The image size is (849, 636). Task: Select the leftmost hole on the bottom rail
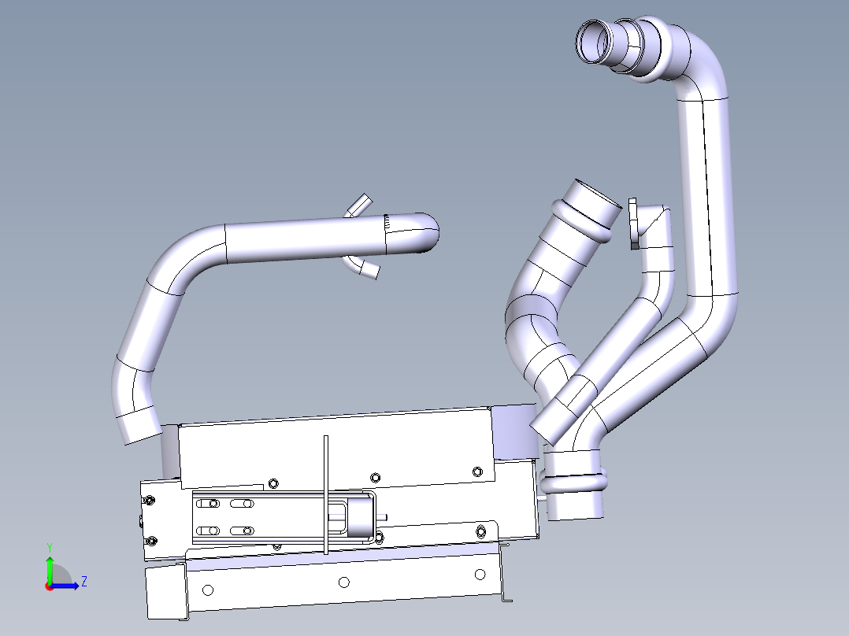coord(208,590)
